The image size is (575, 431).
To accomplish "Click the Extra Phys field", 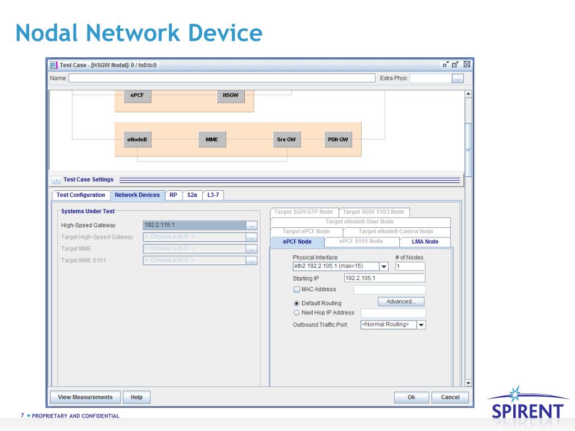I will 431,79.
